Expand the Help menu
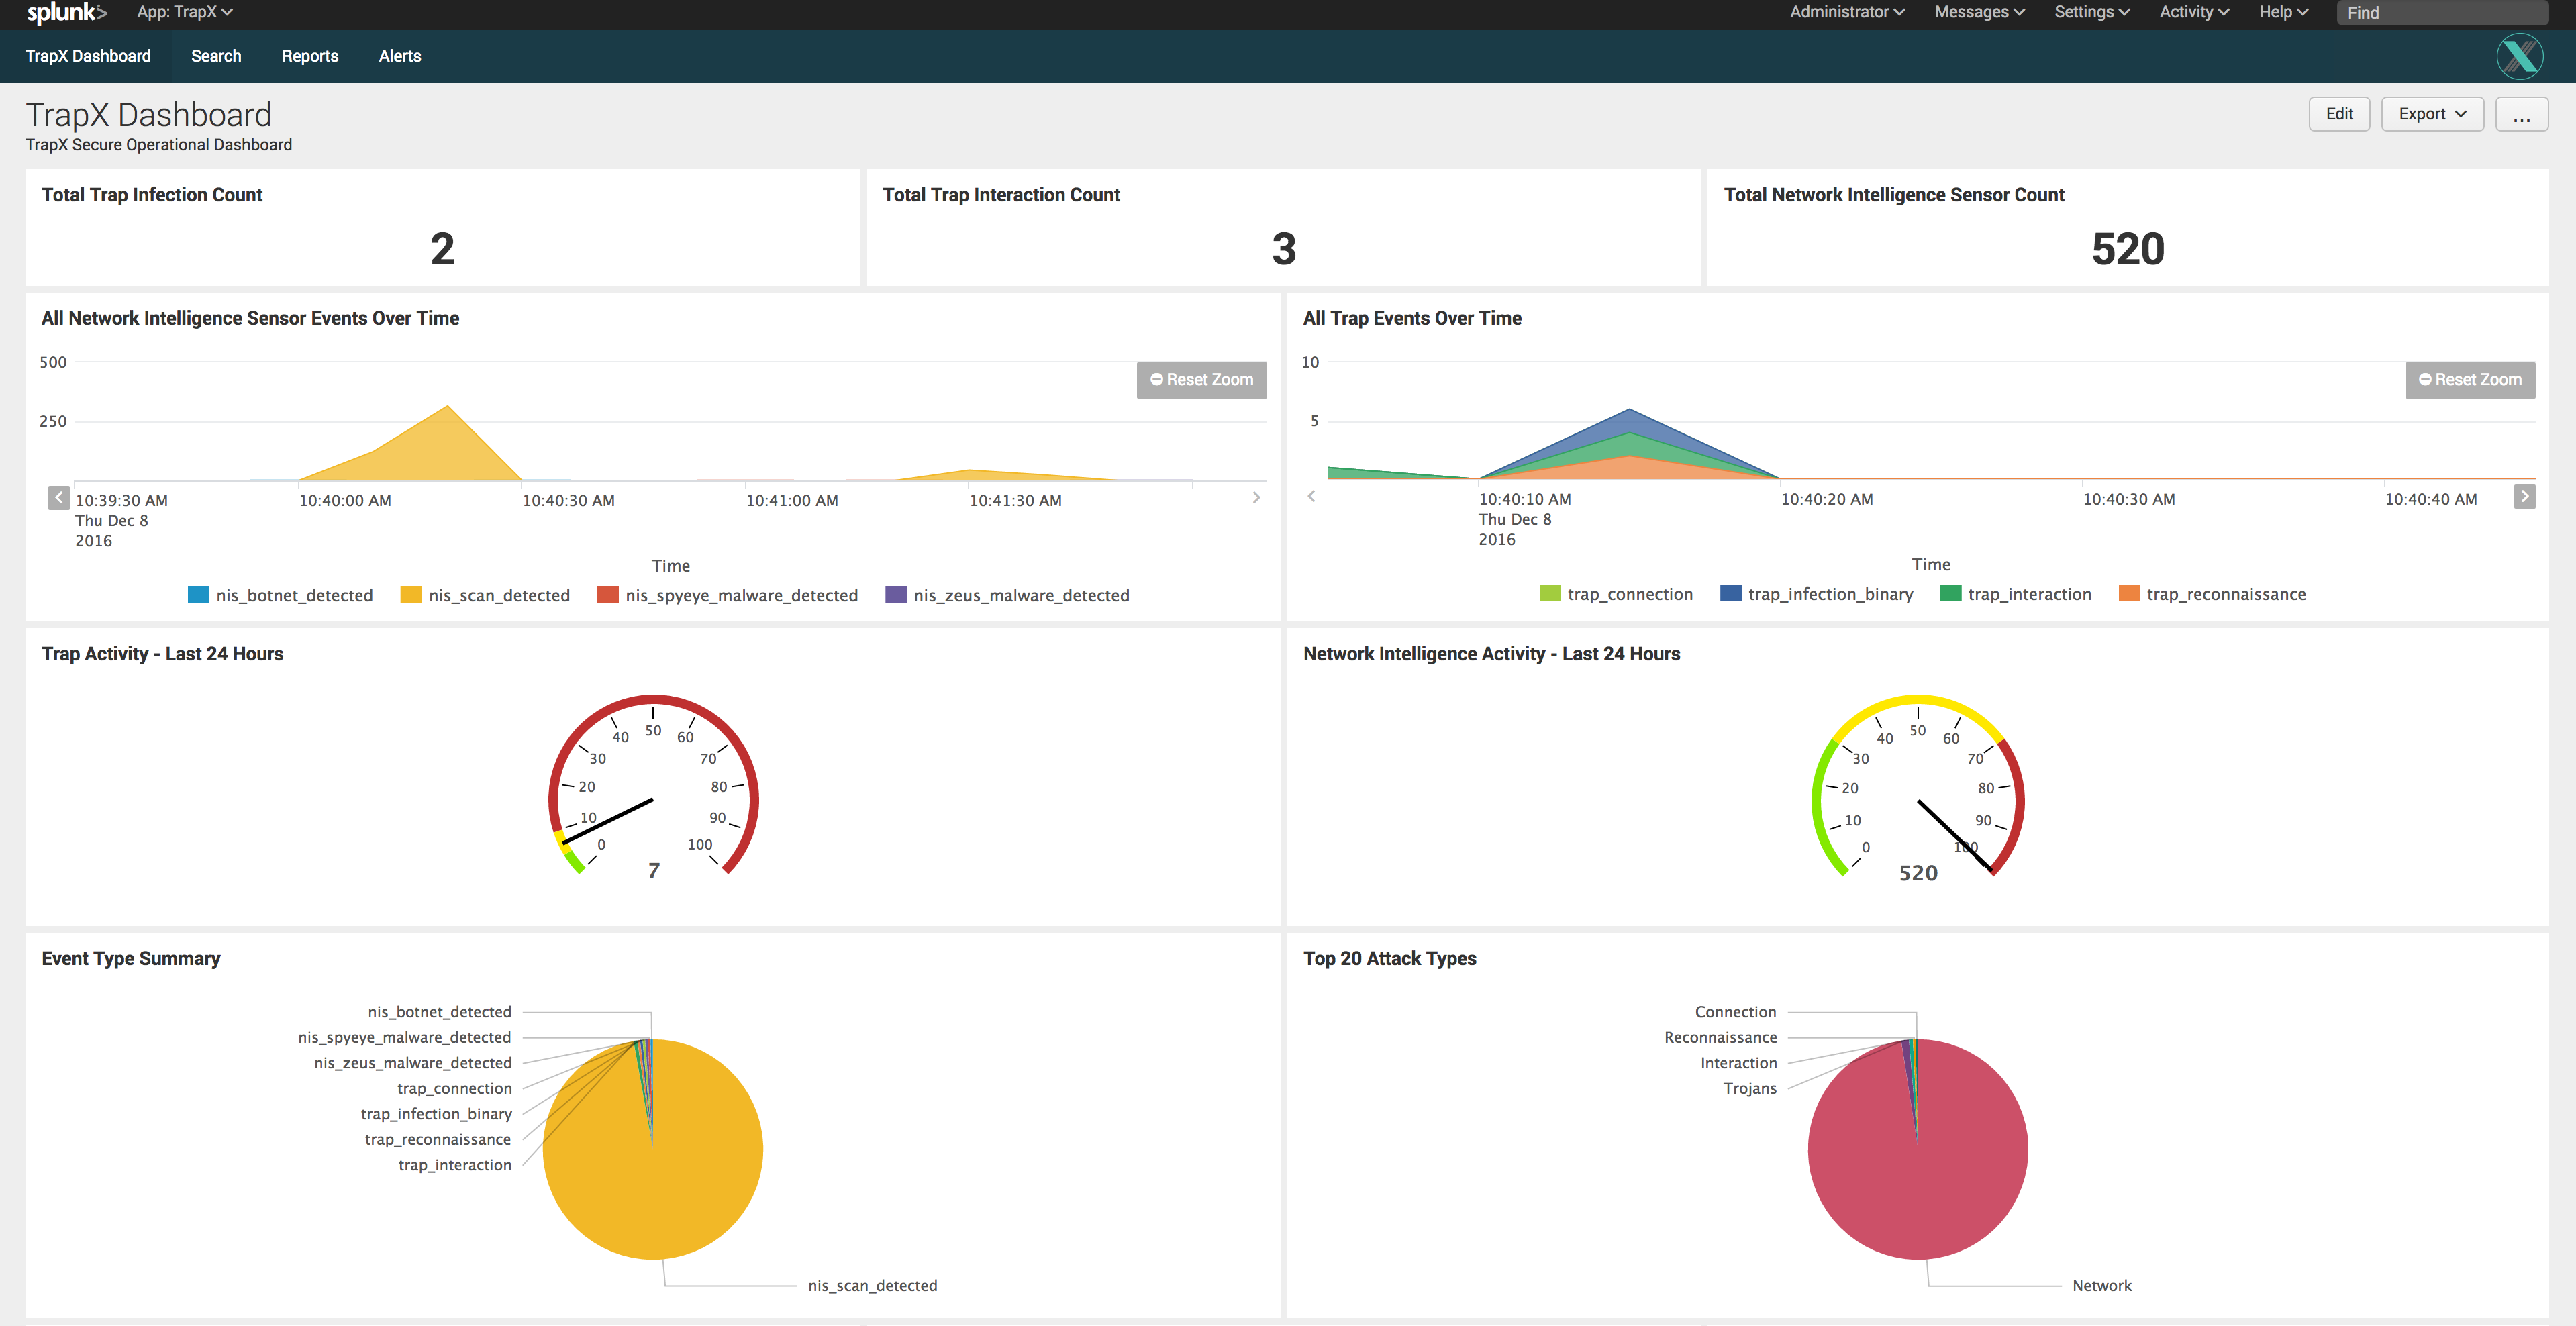 coord(2283,12)
